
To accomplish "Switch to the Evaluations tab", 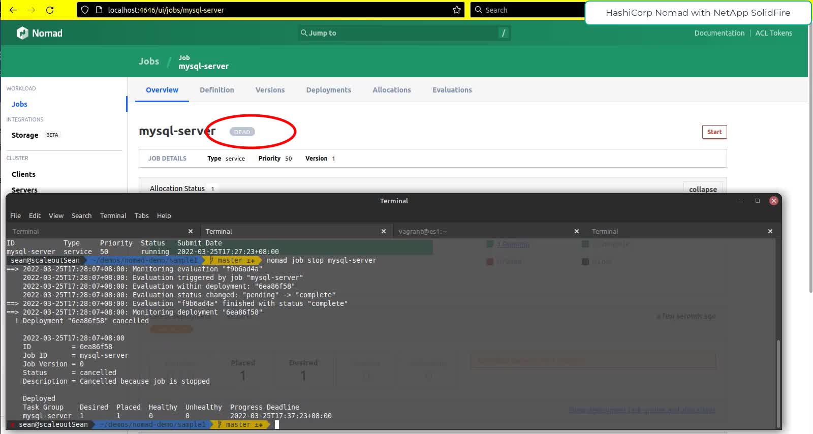I will coord(452,90).
